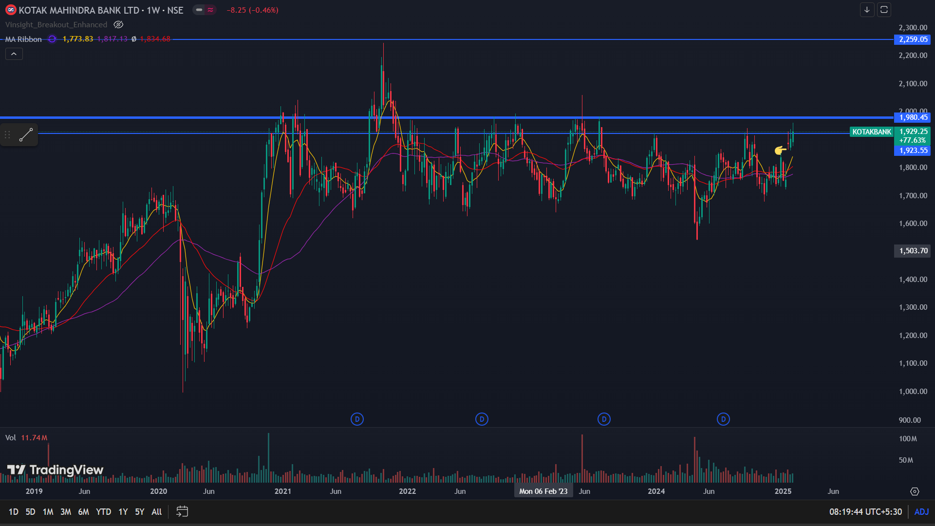Select the MA Ribbon indicator label

[x=23, y=39]
